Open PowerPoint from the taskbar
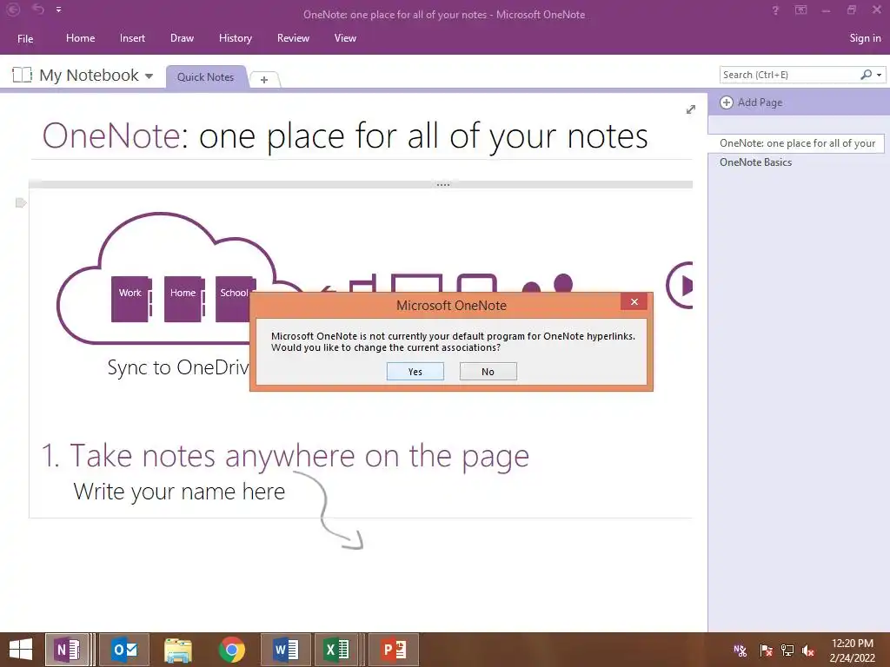This screenshot has height=667, width=890. tap(394, 650)
